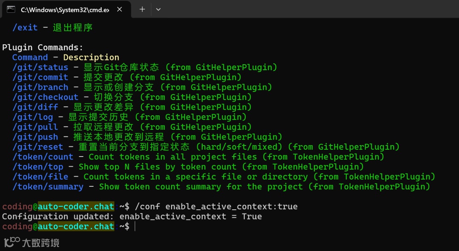Click the /exit command at the top

(x=25, y=28)
